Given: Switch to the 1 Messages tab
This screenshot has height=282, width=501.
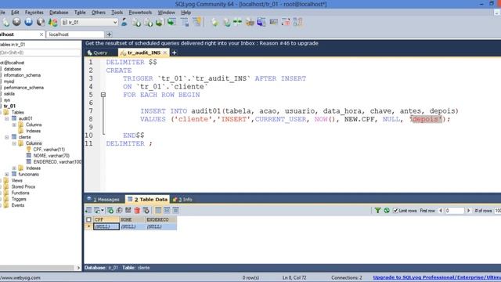Looking at the screenshot, I should point(104,199).
